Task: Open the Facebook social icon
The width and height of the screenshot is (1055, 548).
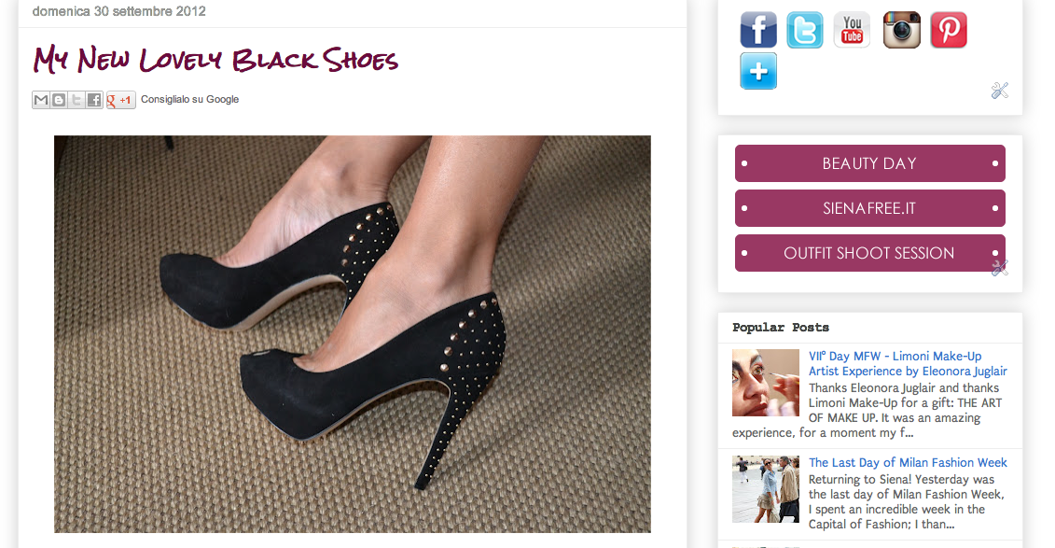Action: pos(758,30)
